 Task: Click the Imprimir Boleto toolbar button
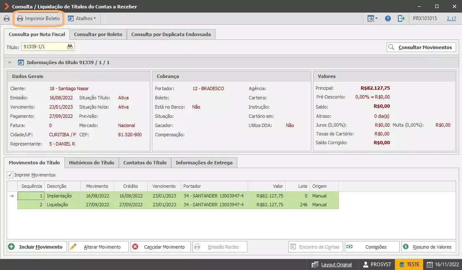tap(38, 18)
